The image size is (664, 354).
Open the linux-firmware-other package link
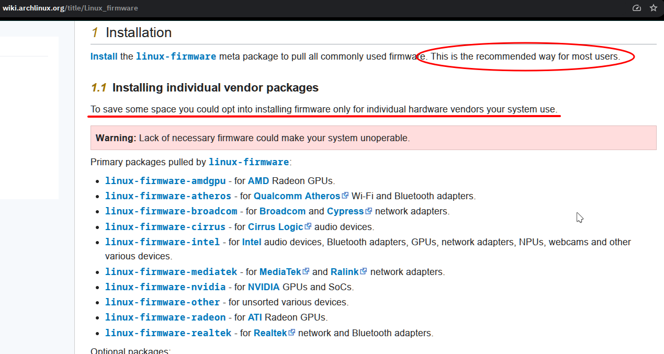[x=162, y=302]
